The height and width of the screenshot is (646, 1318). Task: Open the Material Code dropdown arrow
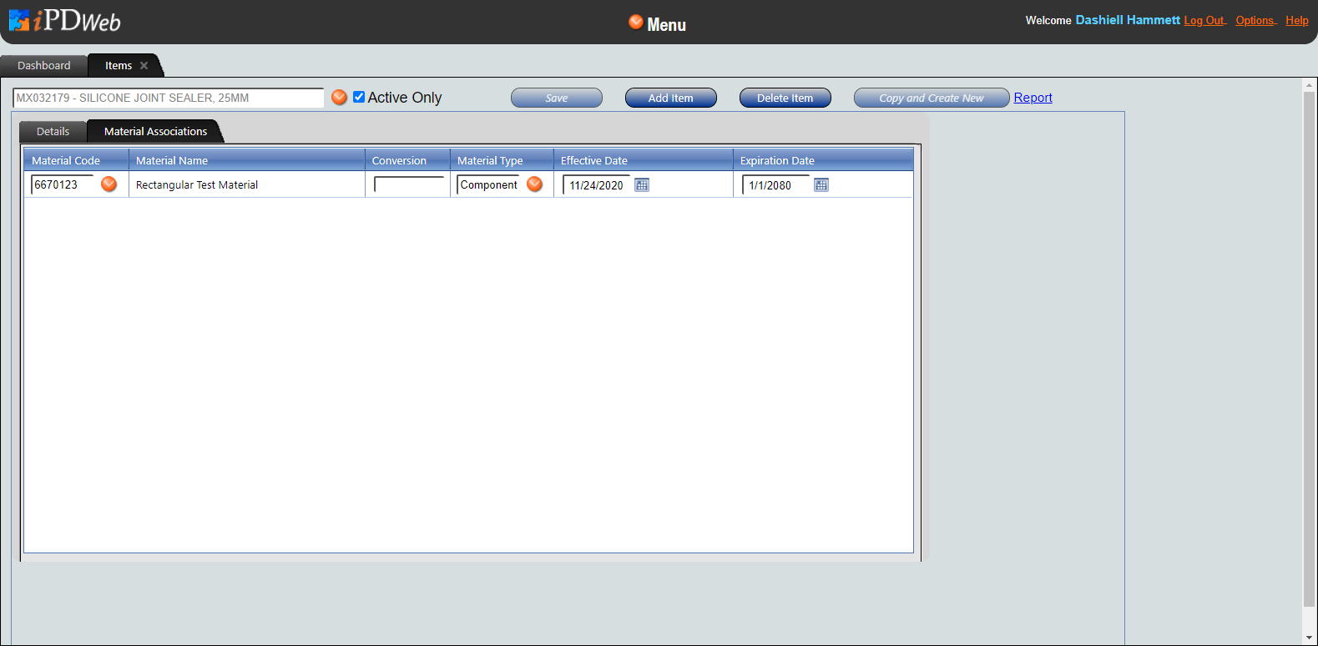pos(109,184)
